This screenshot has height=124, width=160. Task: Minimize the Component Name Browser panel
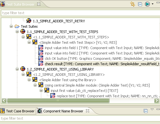[158, 109]
